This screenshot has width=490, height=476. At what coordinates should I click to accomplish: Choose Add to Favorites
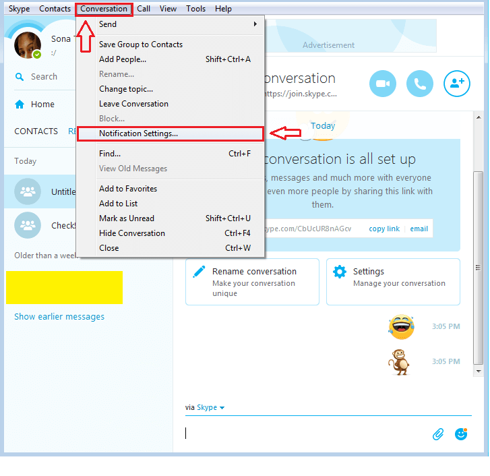click(x=171, y=189)
